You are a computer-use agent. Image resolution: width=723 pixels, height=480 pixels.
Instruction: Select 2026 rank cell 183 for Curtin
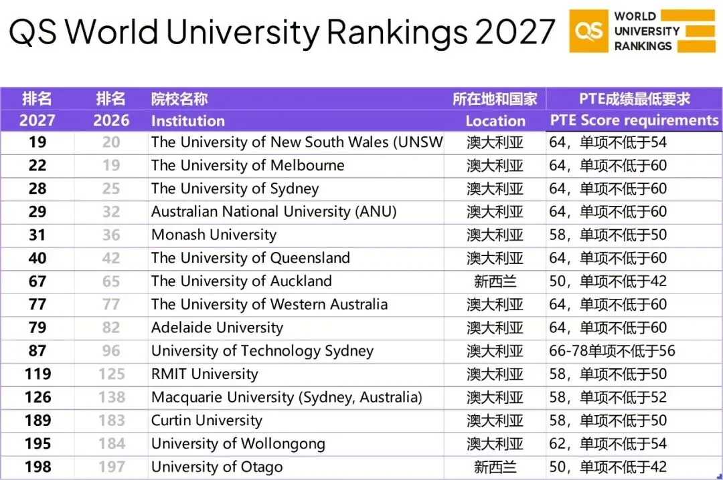[x=111, y=420]
